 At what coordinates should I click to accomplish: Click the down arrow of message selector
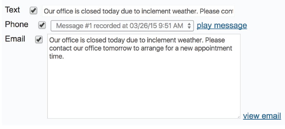click(x=189, y=27)
